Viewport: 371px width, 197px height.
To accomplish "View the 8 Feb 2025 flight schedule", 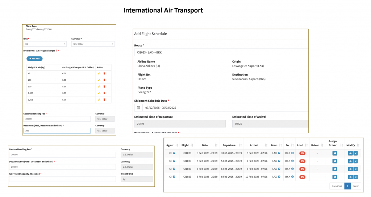I will pos(350,177).
